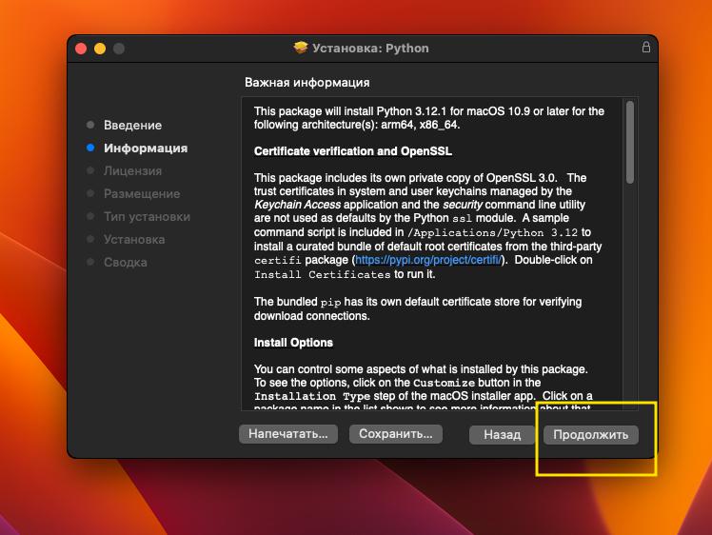Viewport: 712px width, 535px height.
Task: Click the Install Options heading
Action: 293,343
